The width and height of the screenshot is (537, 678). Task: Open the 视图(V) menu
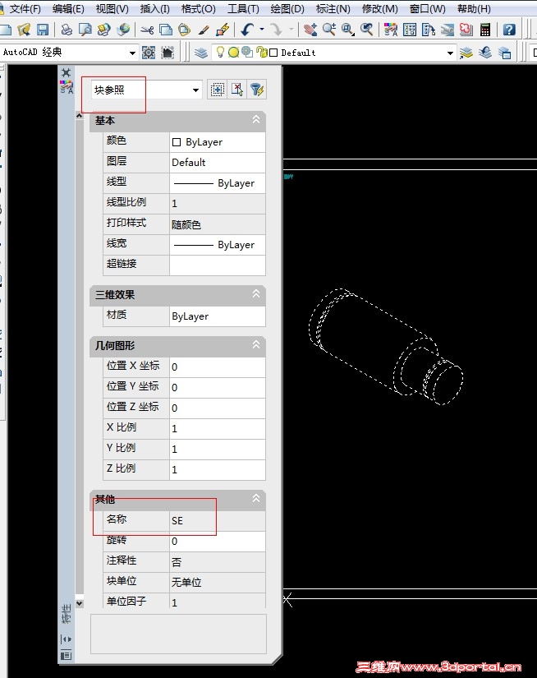point(112,9)
